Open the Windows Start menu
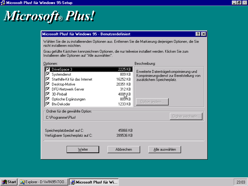248x186 pixels. 9,182
